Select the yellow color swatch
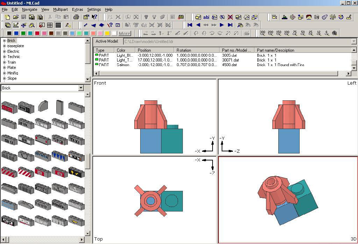 coord(107,34)
